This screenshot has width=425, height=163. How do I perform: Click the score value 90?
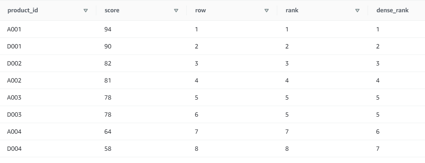tap(108, 46)
